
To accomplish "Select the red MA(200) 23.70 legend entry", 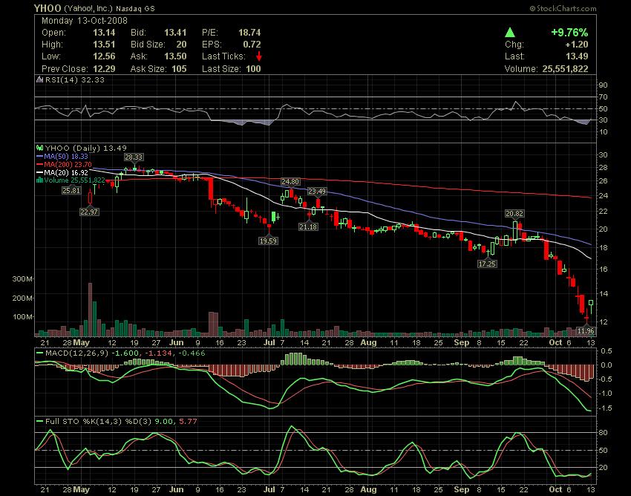I will point(64,164).
